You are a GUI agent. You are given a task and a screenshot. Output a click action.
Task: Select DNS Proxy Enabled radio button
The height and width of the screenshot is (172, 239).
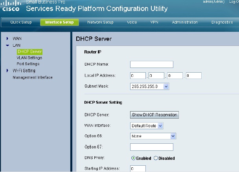133,158
